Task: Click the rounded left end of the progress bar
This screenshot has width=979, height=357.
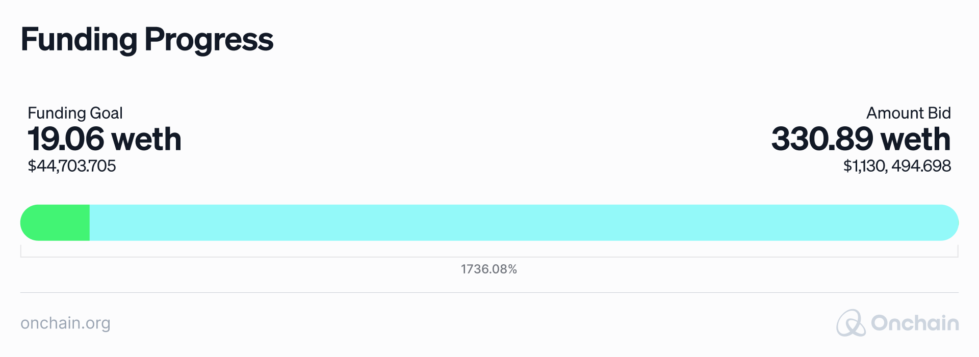Action: pos(25,223)
